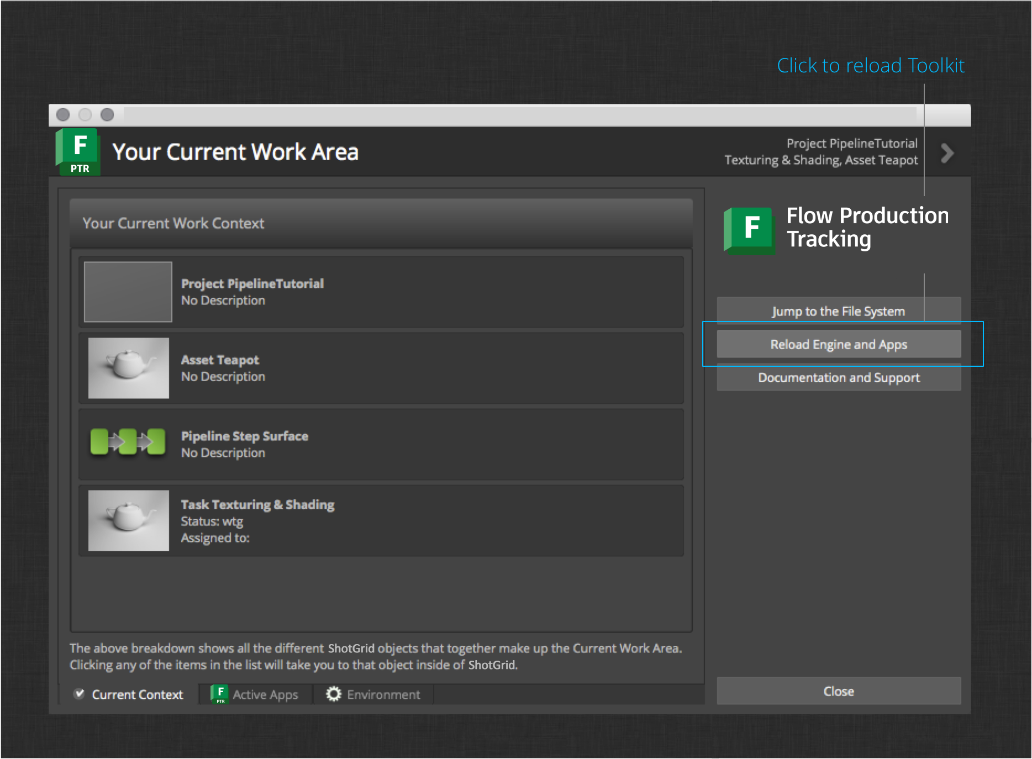Open the Environment tab

click(373, 694)
